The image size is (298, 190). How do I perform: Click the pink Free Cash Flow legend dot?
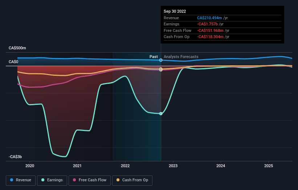tap(74, 180)
